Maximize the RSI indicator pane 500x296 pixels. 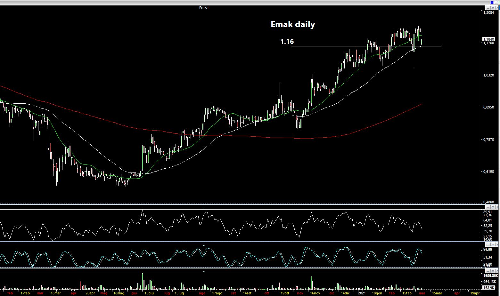click(493, 207)
